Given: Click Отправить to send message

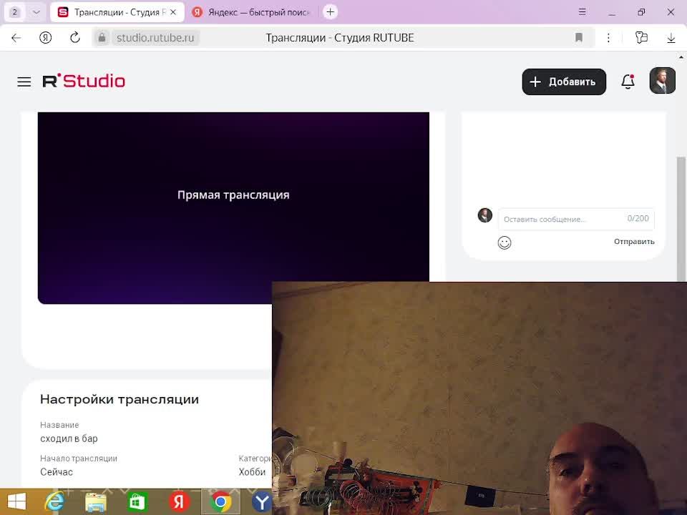Looking at the screenshot, I should [x=634, y=242].
